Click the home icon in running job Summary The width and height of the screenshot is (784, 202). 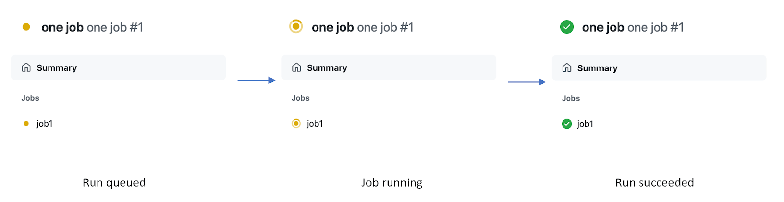[x=296, y=67]
